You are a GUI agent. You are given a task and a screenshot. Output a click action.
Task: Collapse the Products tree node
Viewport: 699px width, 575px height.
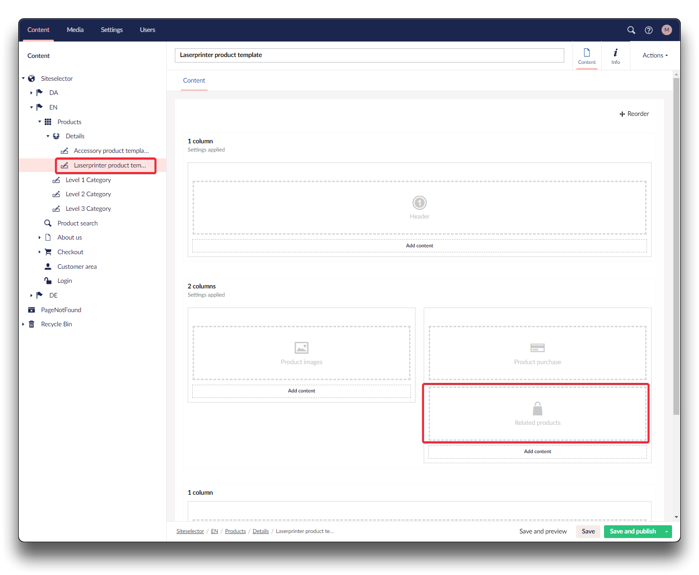point(40,122)
